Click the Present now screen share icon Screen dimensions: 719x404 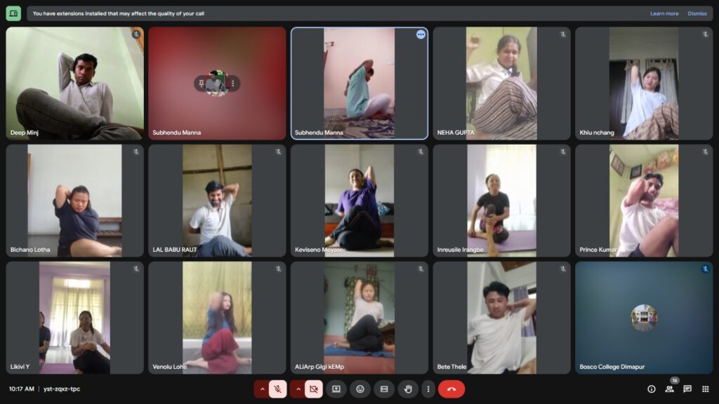pyautogui.click(x=336, y=389)
